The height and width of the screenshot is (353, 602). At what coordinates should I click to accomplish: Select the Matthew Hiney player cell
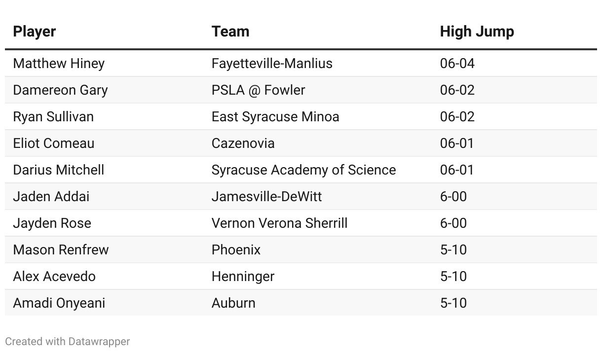click(x=59, y=64)
